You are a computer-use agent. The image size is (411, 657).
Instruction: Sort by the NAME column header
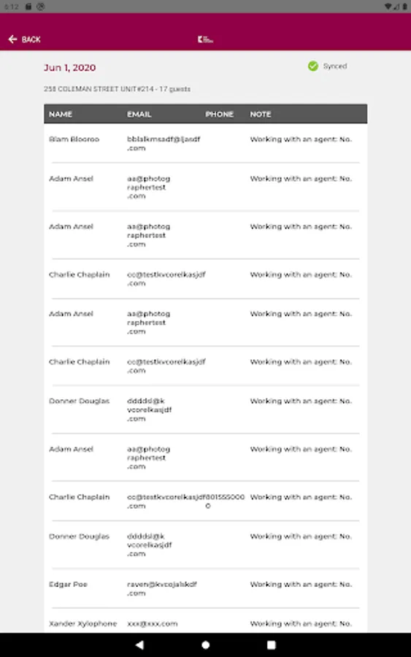tap(61, 115)
